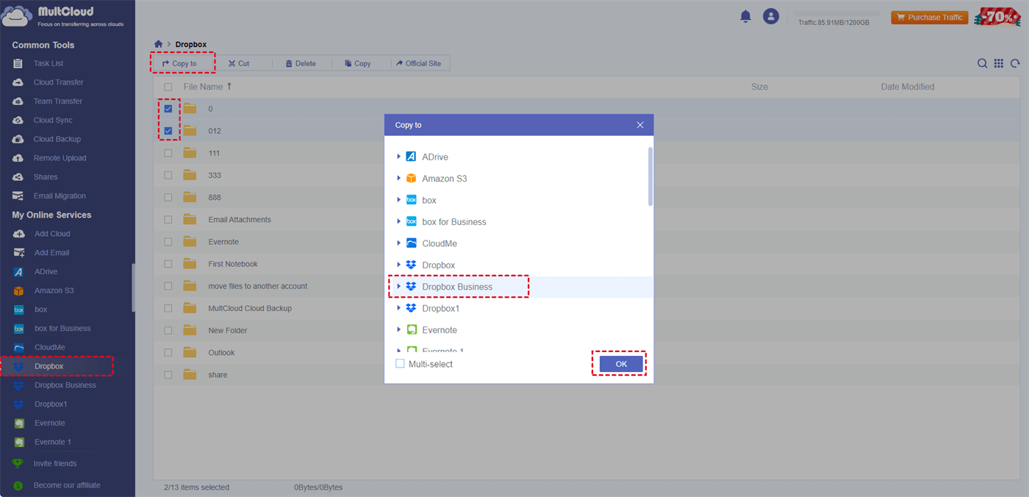Expand box tree arrow in dialog

point(399,200)
